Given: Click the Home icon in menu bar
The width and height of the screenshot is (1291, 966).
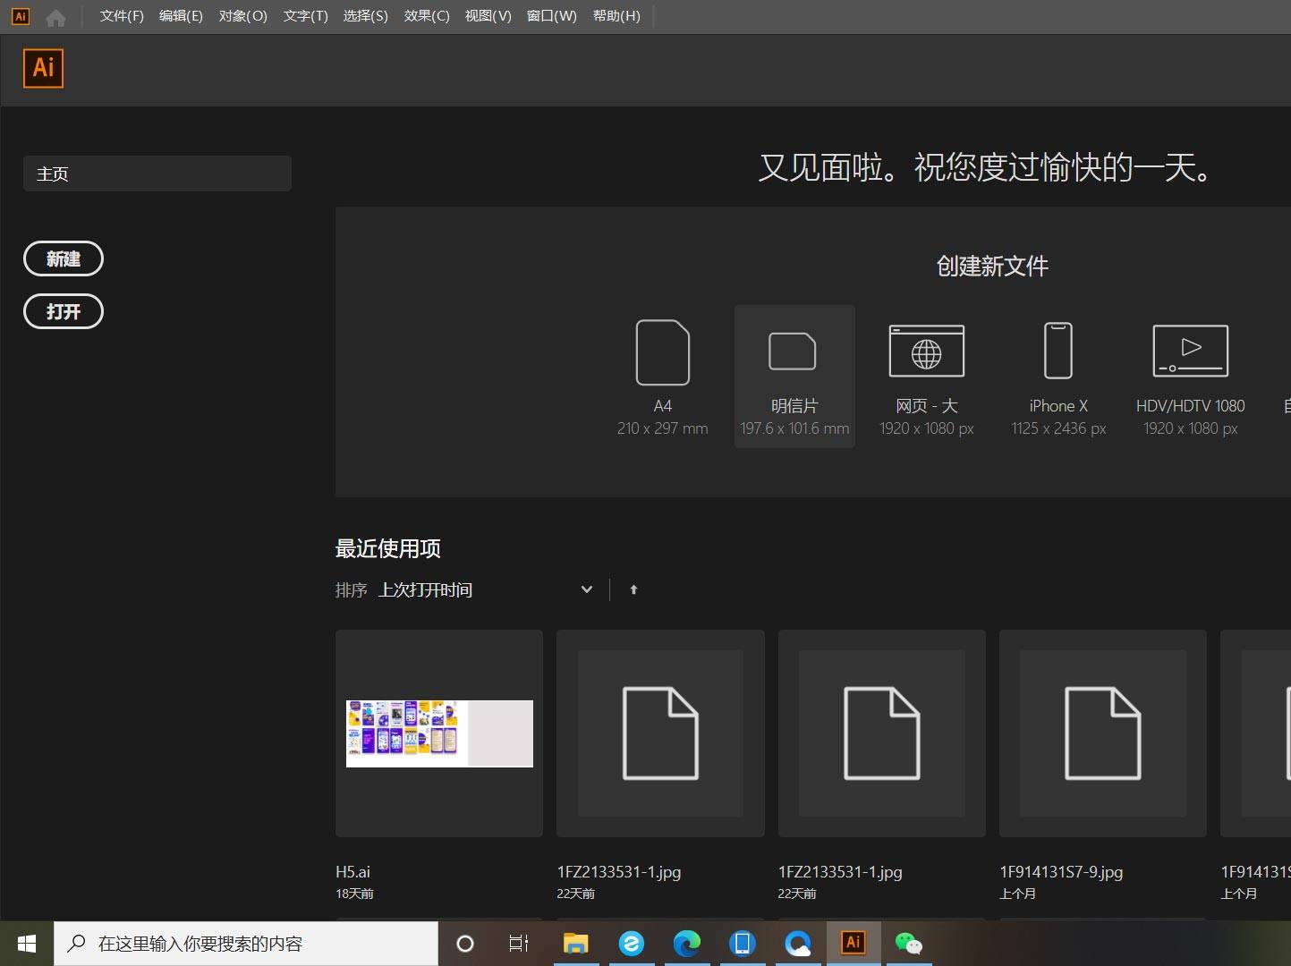Looking at the screenshot, I should pos(55,17).
